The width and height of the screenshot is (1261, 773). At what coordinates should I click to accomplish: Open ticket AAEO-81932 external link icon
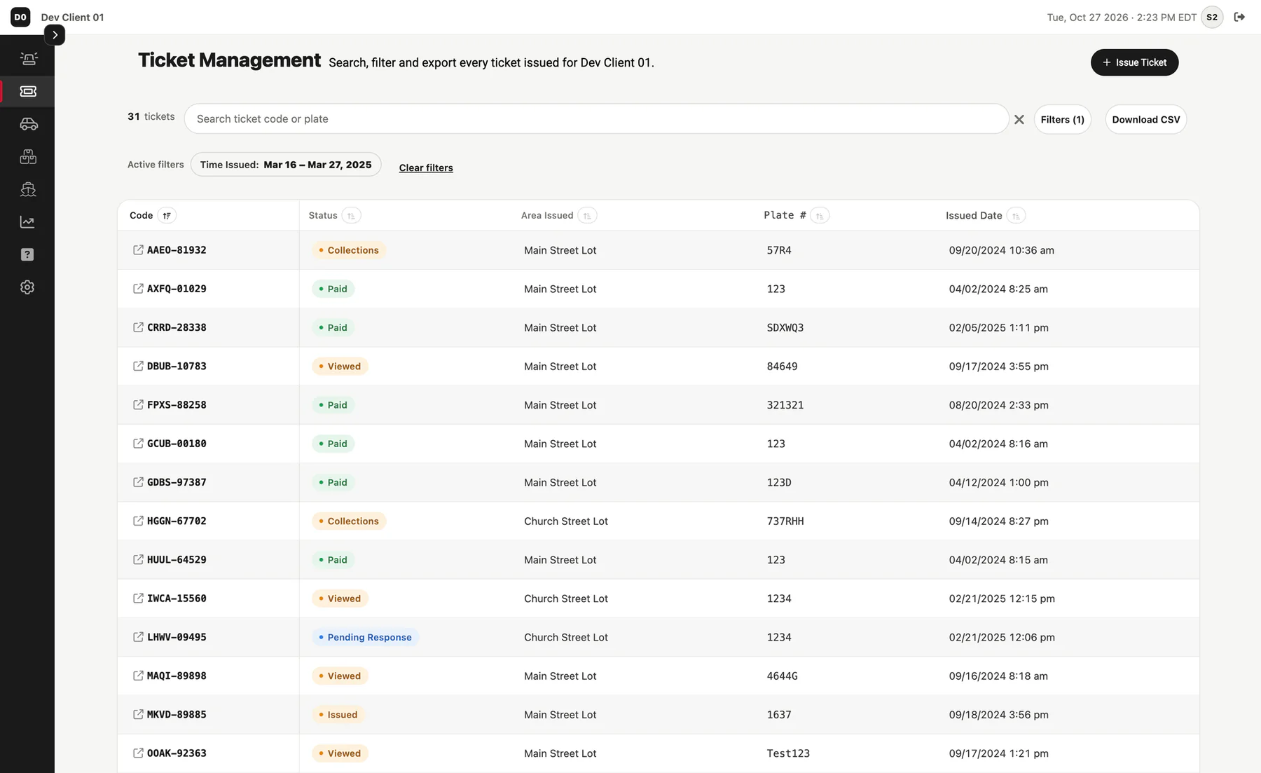click(138, 249)
